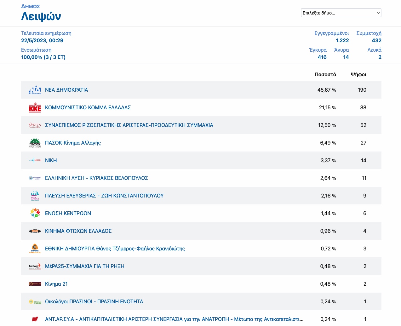The width and height of the screenshot is (401, 326).
Task: Click the 'Τελευταία ενημέρωση' label
Action: 46,33
